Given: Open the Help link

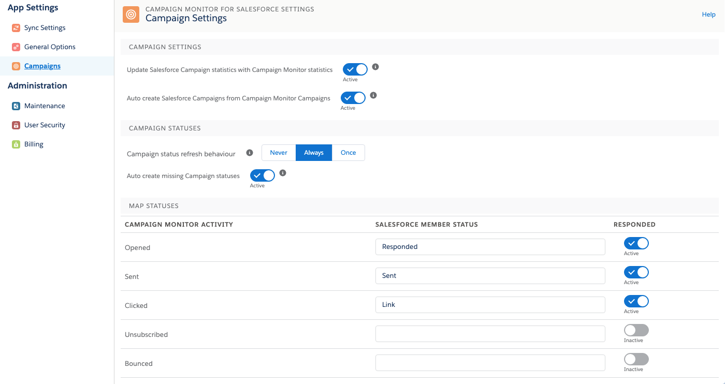Looking at the screenshot, I should tap(708, 14).
